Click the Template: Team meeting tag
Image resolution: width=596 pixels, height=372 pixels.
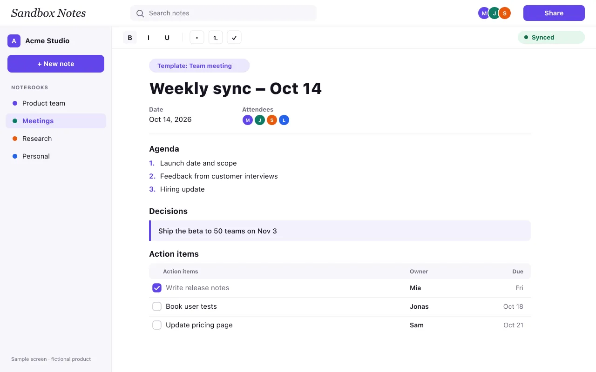[199, 66]
